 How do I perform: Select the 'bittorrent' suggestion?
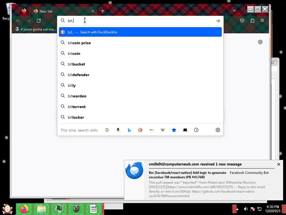point(140,106)
